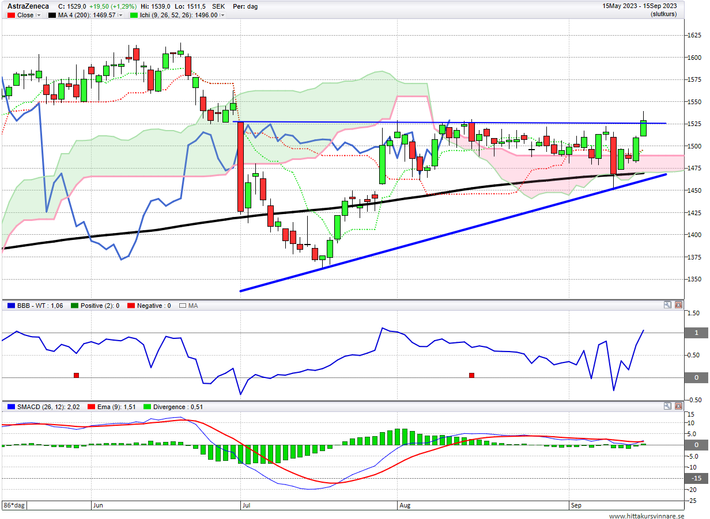Close the SMACD indicator panel
The width and height of the screenshot is (710, 519).
[x=678, y=406]
